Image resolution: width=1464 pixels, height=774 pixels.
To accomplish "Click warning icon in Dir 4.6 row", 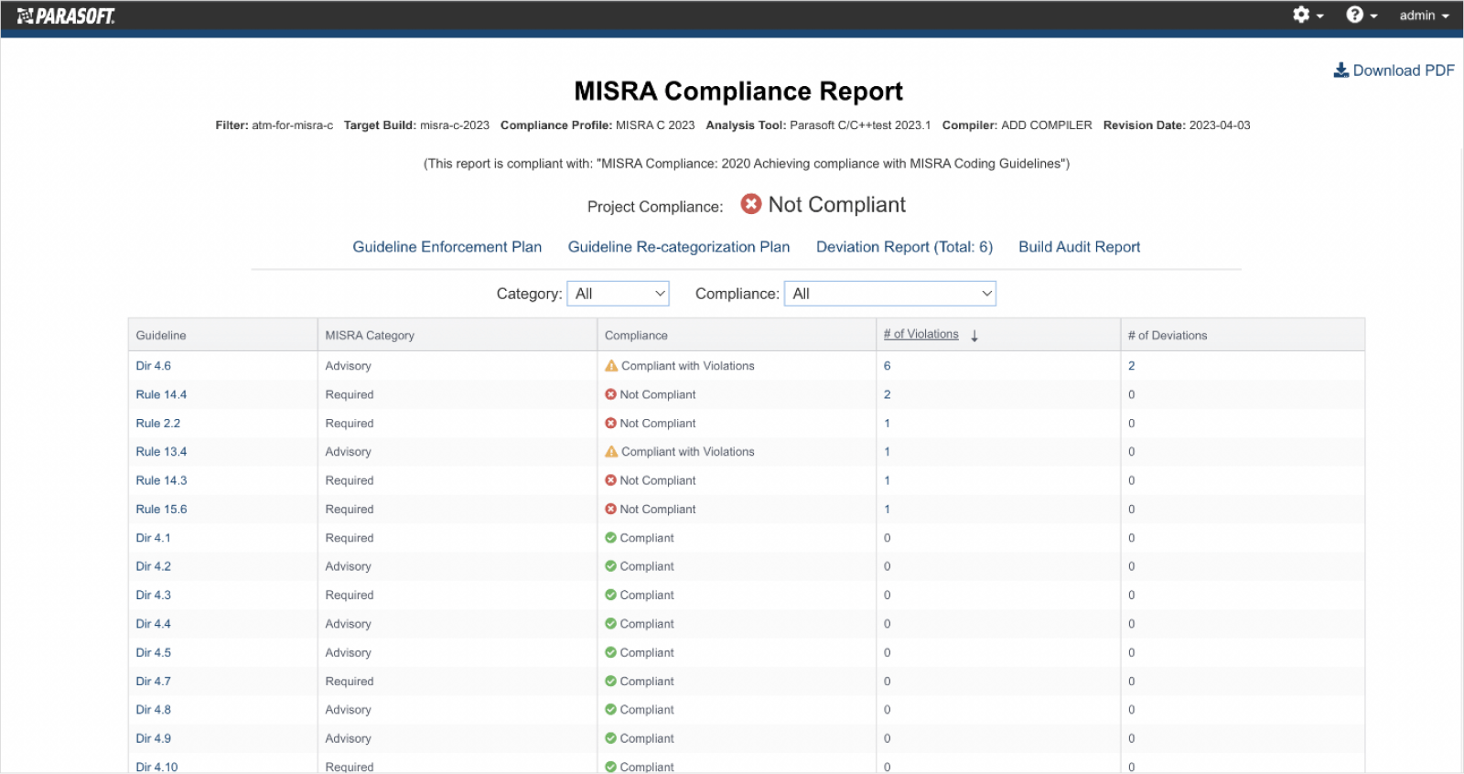I will pyautogui.click(x=611, y=366).
